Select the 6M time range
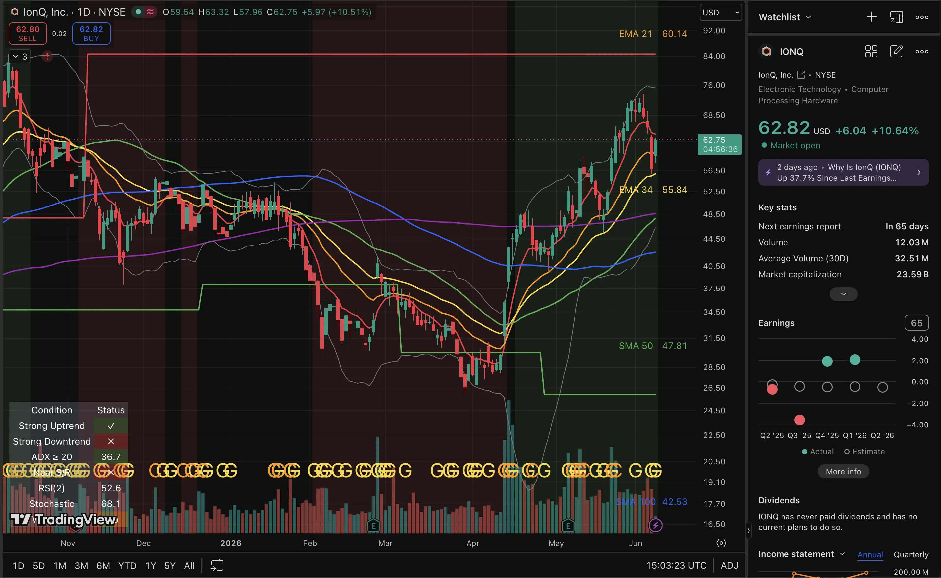Image resolution: width=941 pixels, height=578 pixels. coord(103,566)
